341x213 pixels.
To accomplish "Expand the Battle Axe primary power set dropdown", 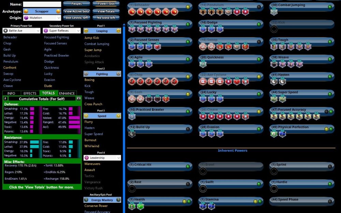I will pyautogui.click(x=21, y=31).
